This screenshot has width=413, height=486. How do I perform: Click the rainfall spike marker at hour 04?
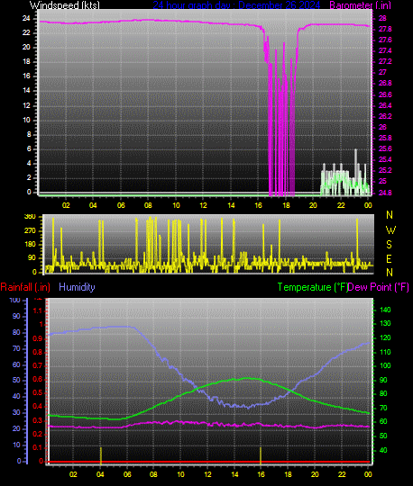pos(101,455)
